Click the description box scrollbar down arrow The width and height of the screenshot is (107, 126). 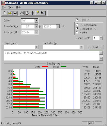tap(101, 59)
